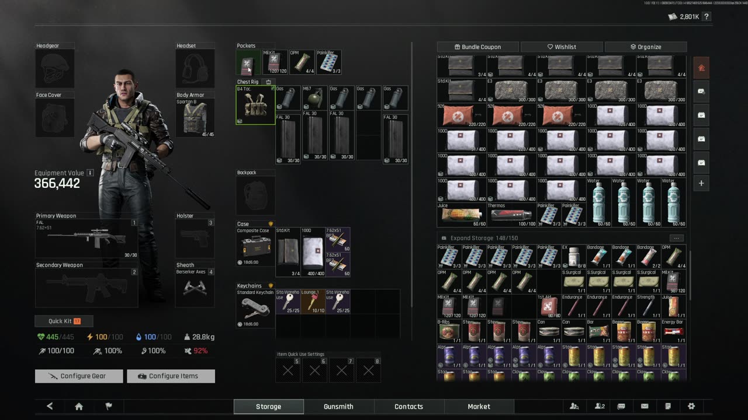The image size is (748, 420).
Task: Switch to the Storage tab
Action: point(268,407)
